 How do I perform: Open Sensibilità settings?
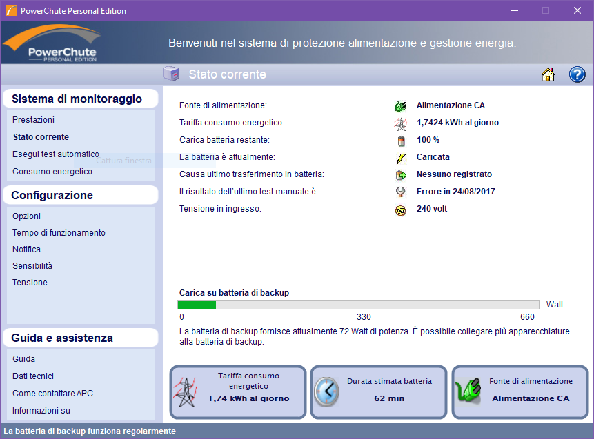pyautogui.click(x=32, y=266)
